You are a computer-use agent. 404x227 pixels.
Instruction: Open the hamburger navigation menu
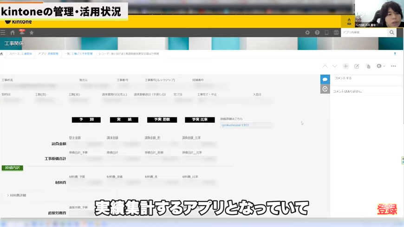click(x=3, y=32)
